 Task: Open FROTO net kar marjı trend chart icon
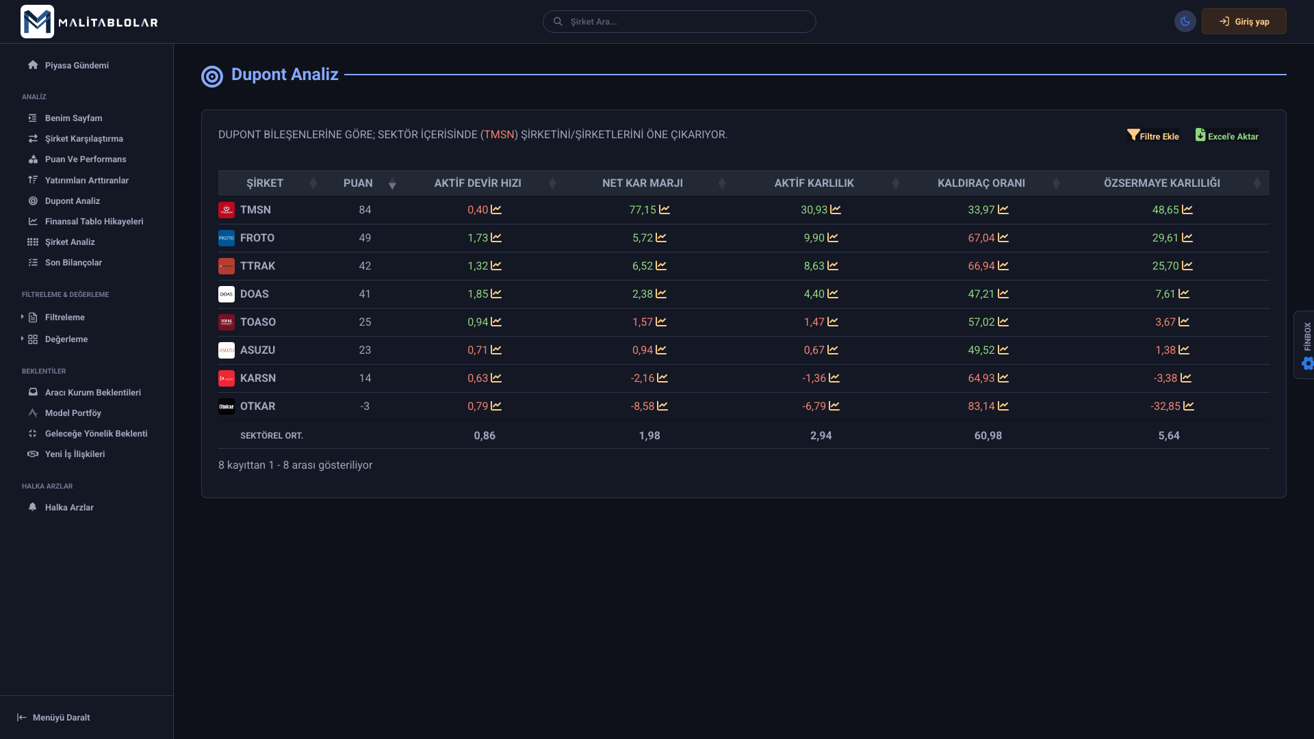point(661,238)
